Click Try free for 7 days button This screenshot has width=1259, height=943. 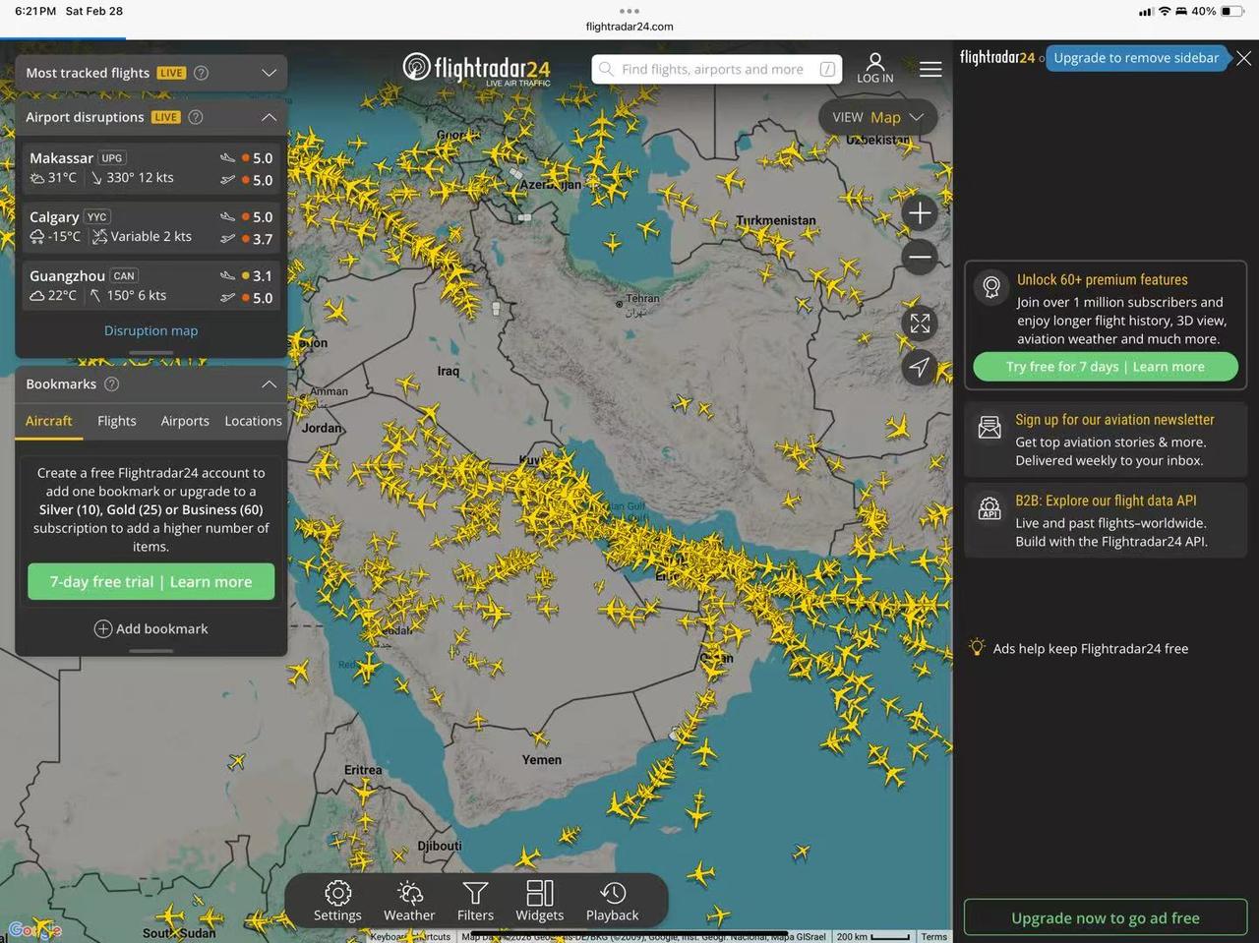(1106, 367)
